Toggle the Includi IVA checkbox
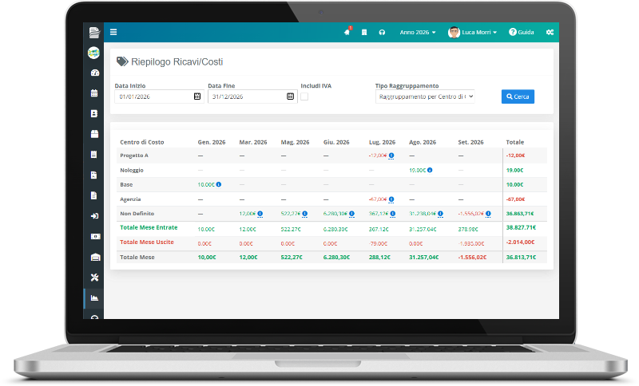 (x=304, y=96)
